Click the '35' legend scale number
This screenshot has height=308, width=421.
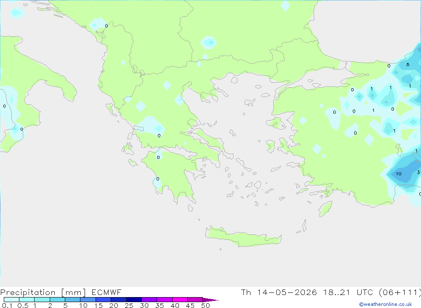click(x=160, y=305)
